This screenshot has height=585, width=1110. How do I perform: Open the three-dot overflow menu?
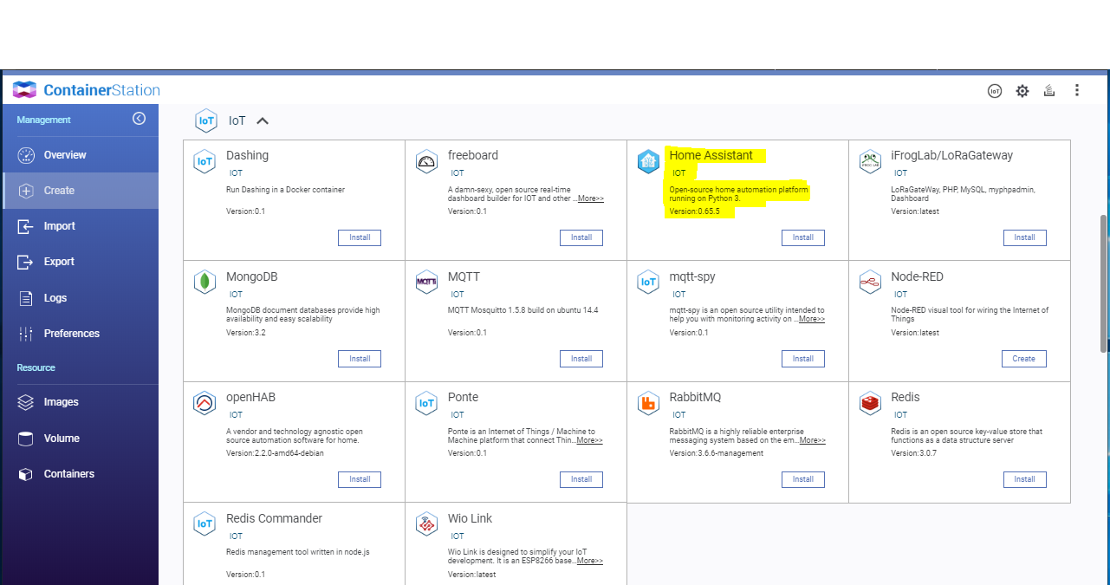pos(1076,90)
